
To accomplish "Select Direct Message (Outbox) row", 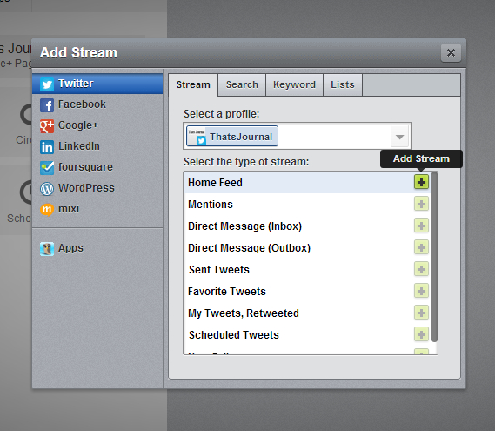I will click(307, 248).
